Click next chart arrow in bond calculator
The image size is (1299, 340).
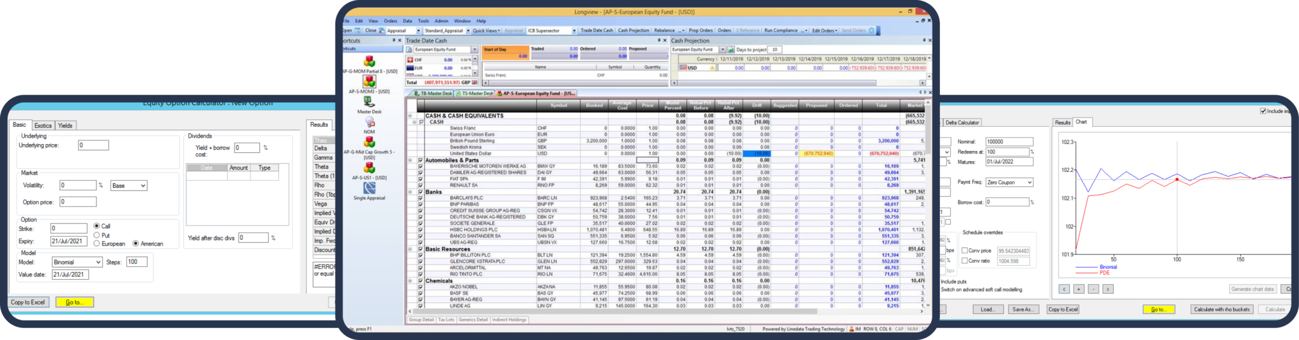coord(1107,289)
